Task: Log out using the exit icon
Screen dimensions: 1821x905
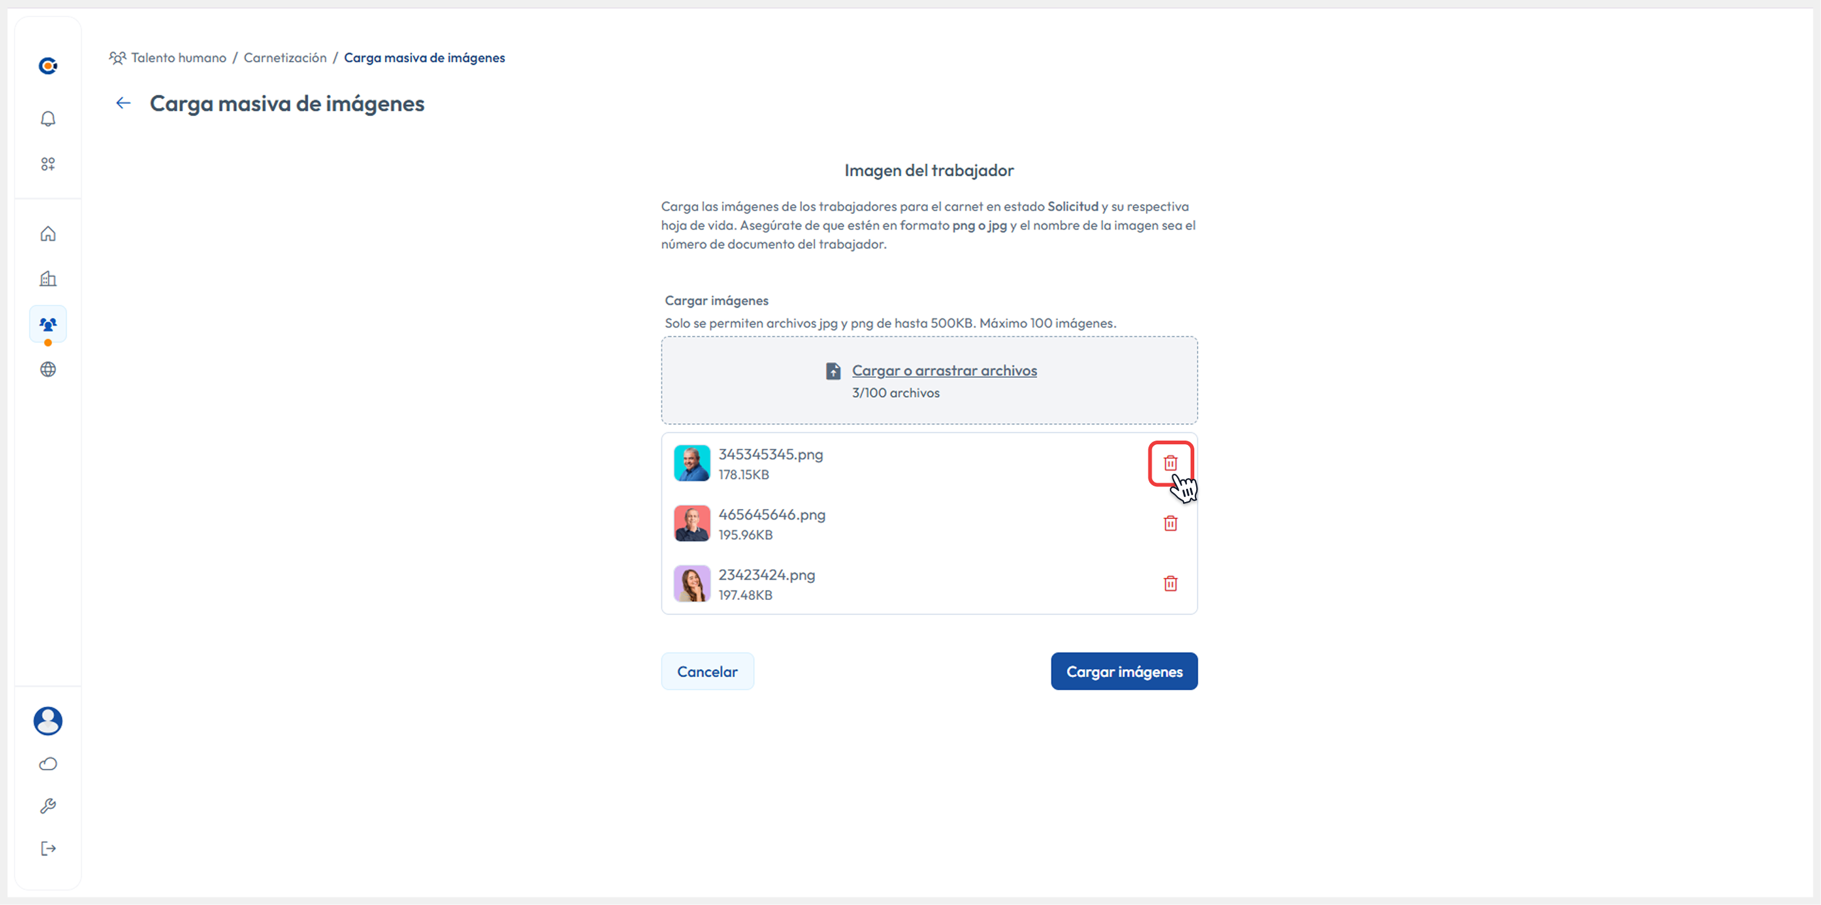Action: pyautogui.click(x=47, y=848)
